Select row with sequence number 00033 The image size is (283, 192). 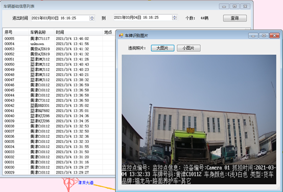(59, 152)
